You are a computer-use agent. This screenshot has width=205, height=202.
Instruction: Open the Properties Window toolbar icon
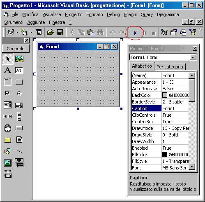(174, 33)
